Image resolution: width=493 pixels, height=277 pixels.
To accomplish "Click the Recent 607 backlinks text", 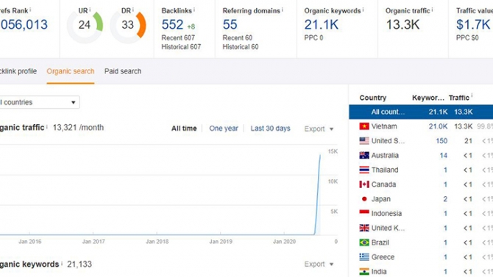I will click(x=178, y=37).
